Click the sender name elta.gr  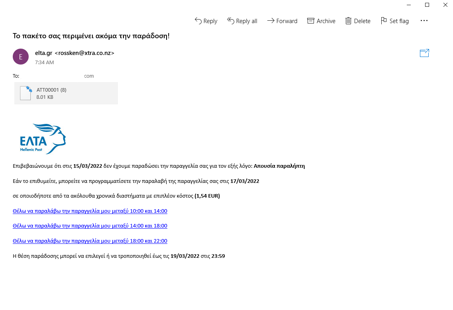(43, 53)
